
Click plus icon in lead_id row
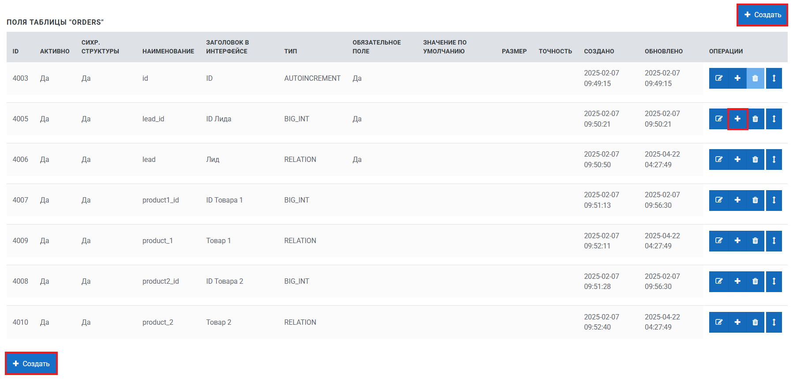coord(737,119)
